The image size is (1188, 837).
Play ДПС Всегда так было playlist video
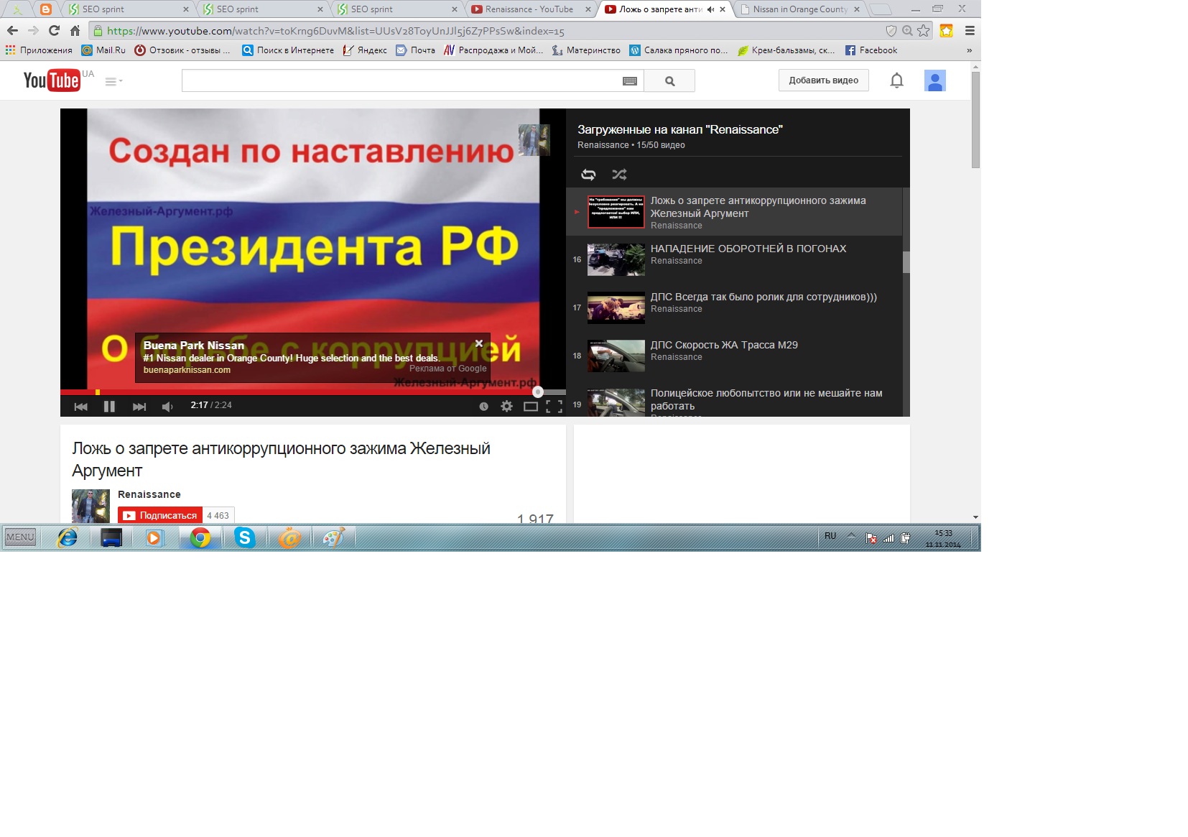764,297
